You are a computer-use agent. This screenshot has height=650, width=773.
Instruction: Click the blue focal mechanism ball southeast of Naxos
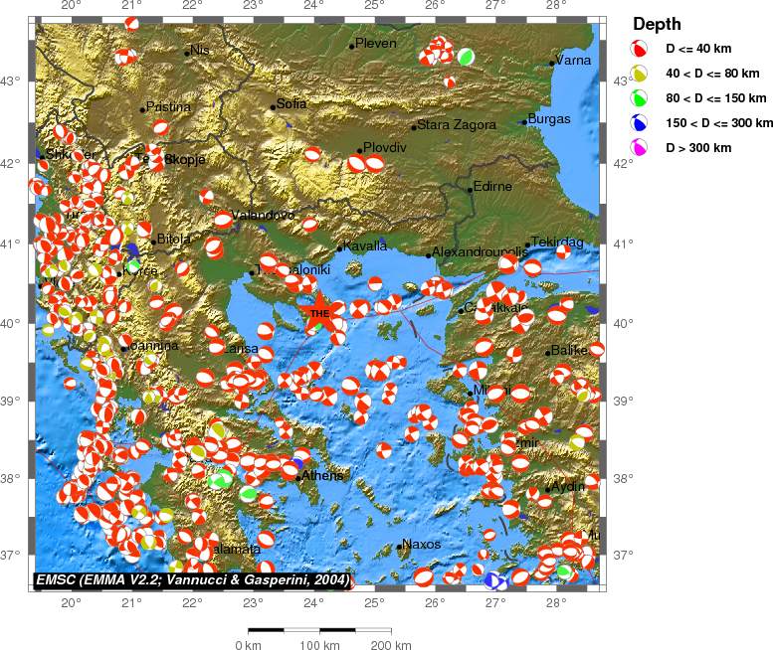[x=494, y=580]
